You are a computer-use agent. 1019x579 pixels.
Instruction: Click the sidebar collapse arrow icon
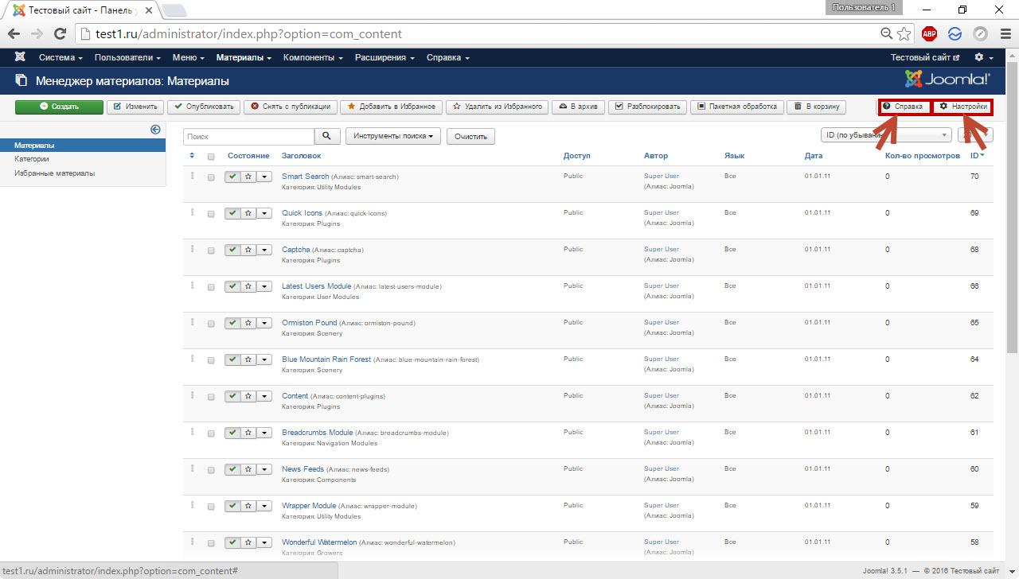click(x=155, y=130)
